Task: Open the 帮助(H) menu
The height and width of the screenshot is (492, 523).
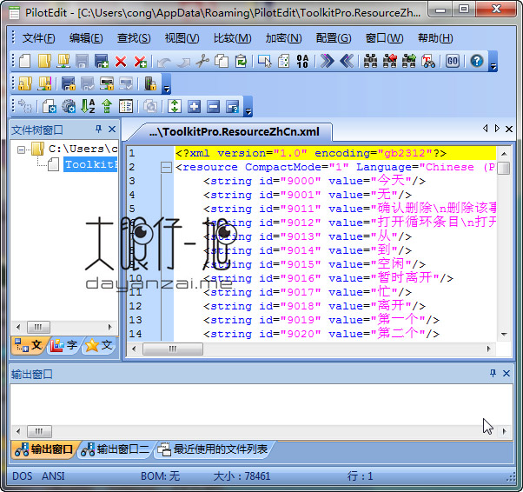Action: 435,38
